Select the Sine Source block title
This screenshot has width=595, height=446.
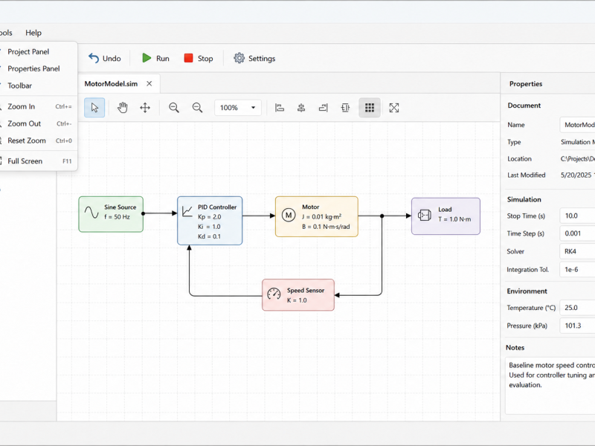[x=120, y=207]
